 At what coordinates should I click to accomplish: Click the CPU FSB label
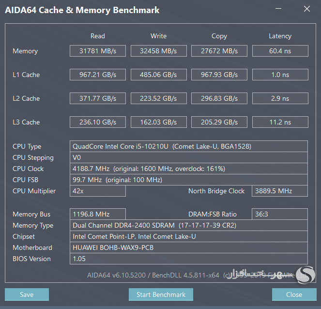[x=25, y=180]
